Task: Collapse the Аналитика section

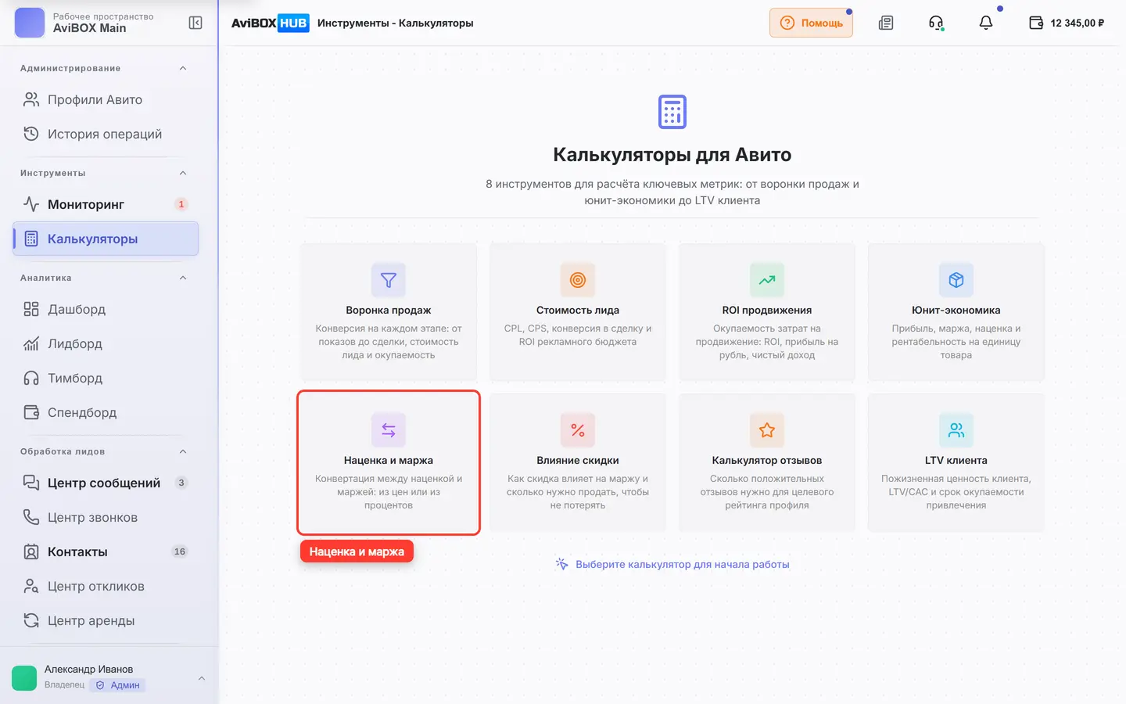Action: coord(183,278)
